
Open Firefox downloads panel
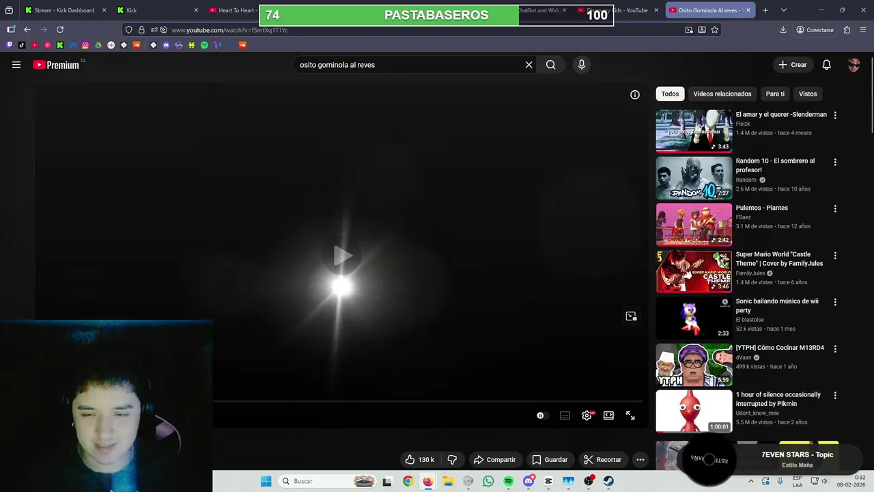(783, 29)
